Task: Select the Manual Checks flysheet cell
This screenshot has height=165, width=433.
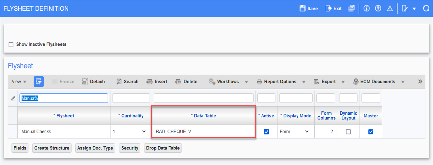Action: coord(64,131)
